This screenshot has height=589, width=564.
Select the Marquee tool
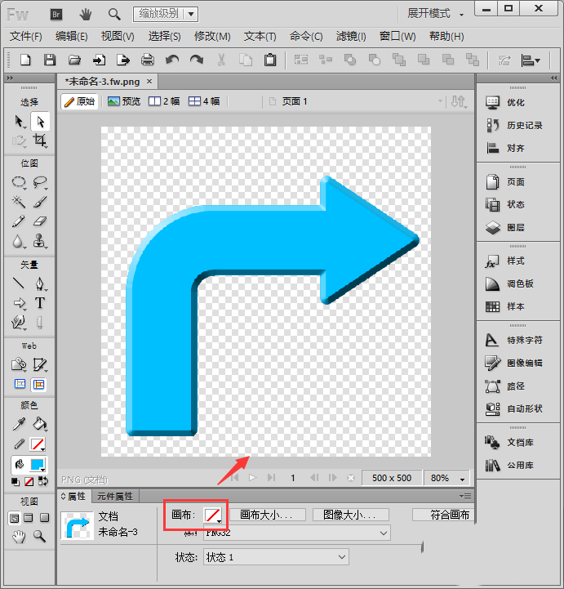click(x=19, y=182)
